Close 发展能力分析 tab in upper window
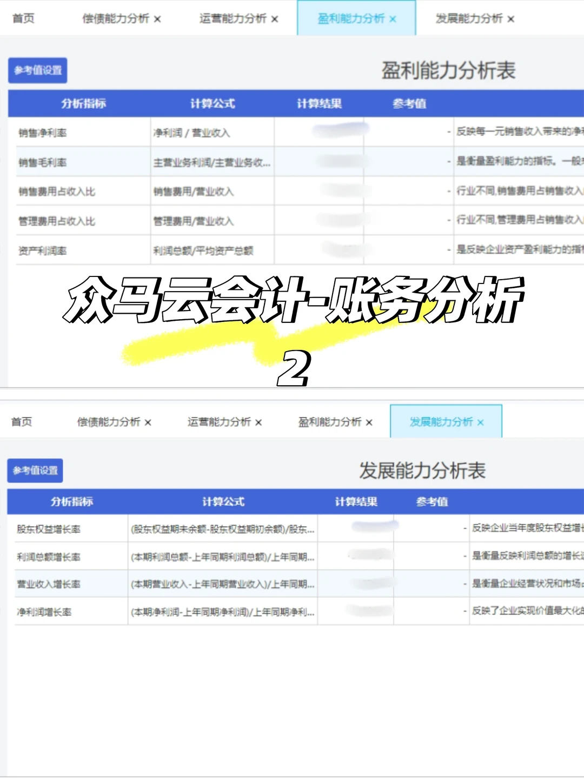This screenshot has width=584, height=779. click(510, 19)
